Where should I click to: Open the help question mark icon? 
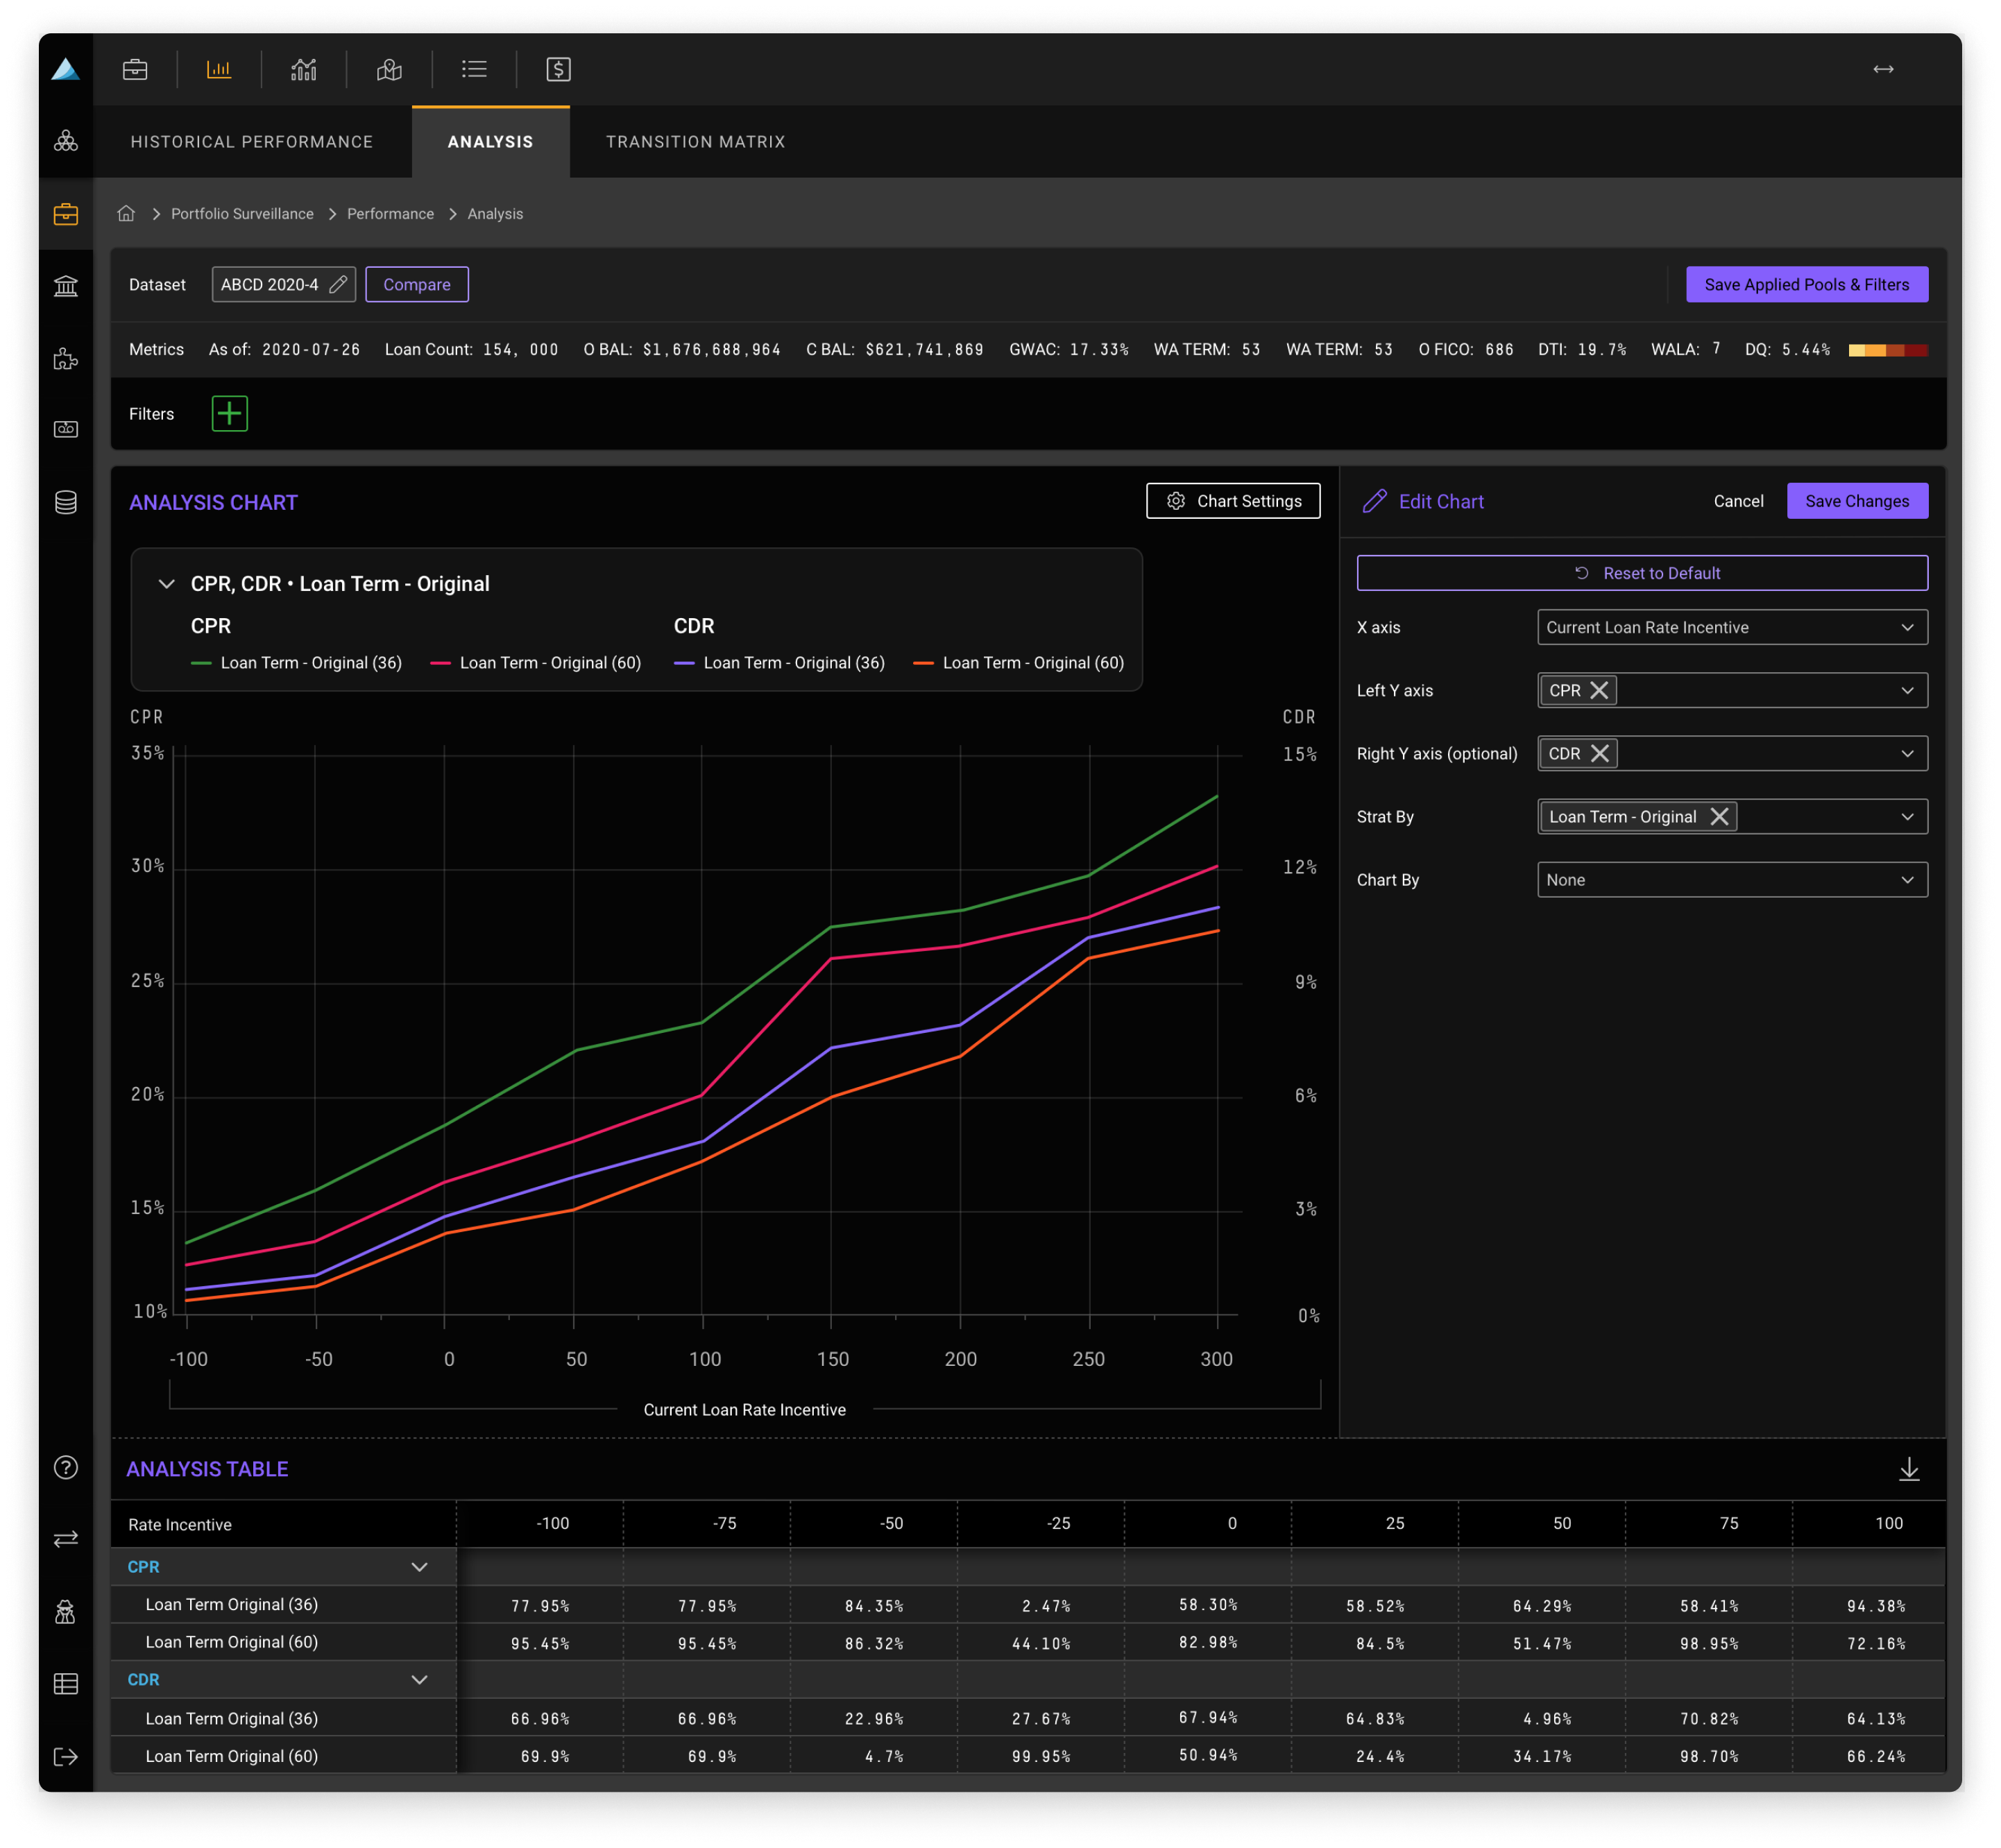point(66,1467)
